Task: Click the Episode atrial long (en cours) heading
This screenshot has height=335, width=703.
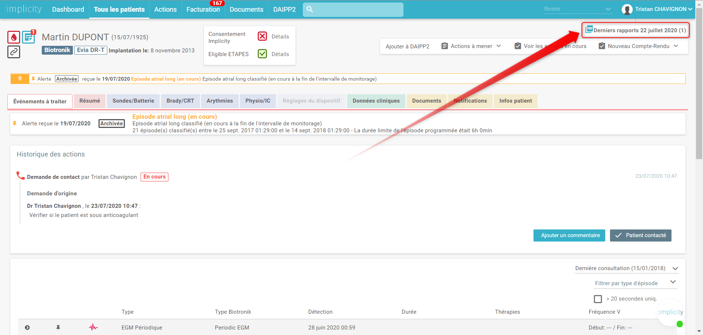Action: (175, 117)
